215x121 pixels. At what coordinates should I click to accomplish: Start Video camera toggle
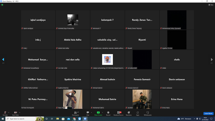pos(15,113)
